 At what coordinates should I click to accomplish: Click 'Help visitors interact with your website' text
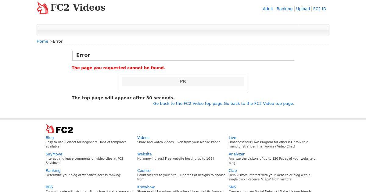point(269,177)
